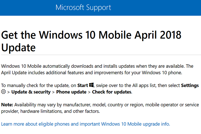This screenshot has width=201, height=134.
Task: Click the arrow right after the gear icon
Action: 9,92
